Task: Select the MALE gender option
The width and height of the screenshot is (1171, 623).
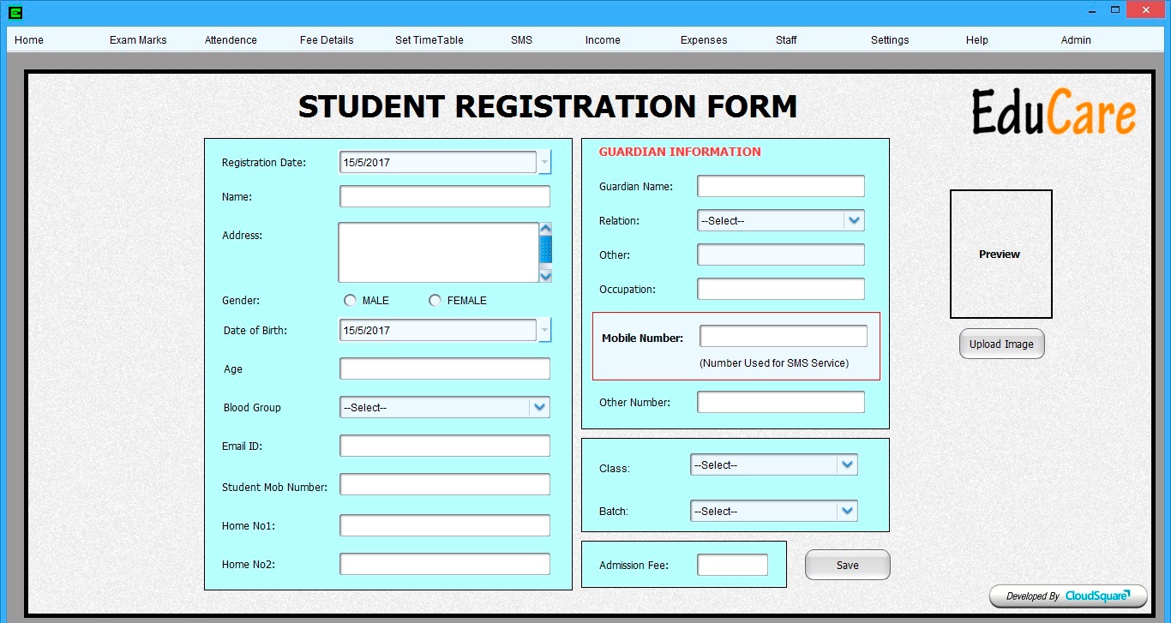Action: (x=350, y=301)
